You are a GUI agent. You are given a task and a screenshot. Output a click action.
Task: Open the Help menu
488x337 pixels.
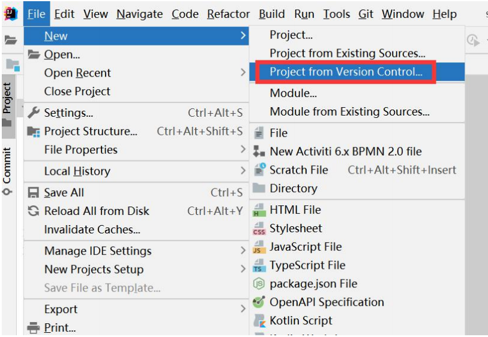coord(444,14)
